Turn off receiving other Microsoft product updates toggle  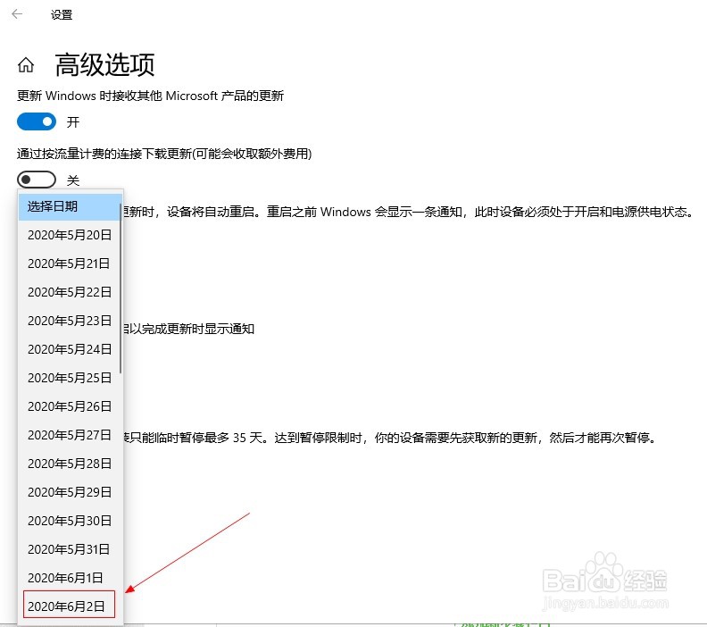click(37, 121)
